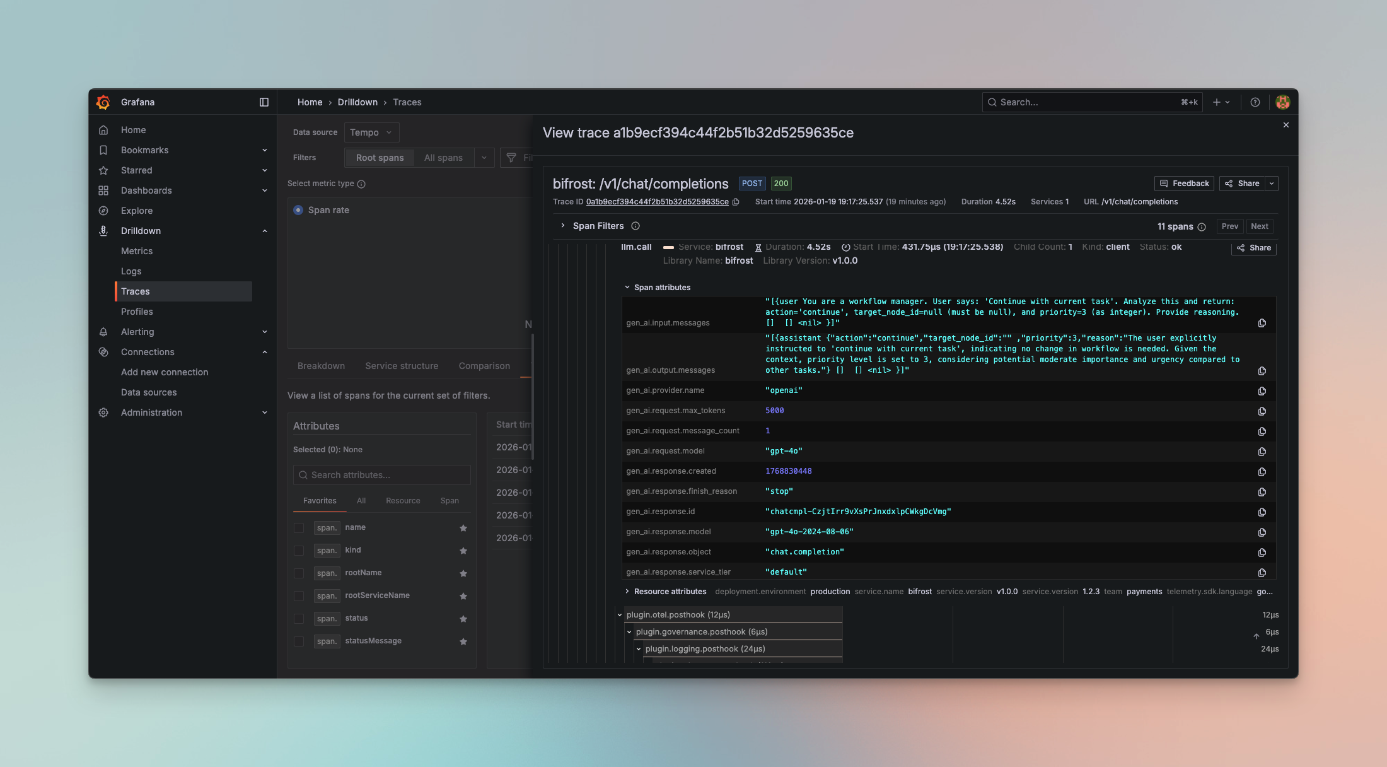Click the bifrost service color indicator
The height and width of the screenshot is (767, 1387).
point(669,247)
